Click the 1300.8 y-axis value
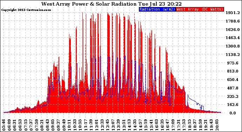 (233, 46)
